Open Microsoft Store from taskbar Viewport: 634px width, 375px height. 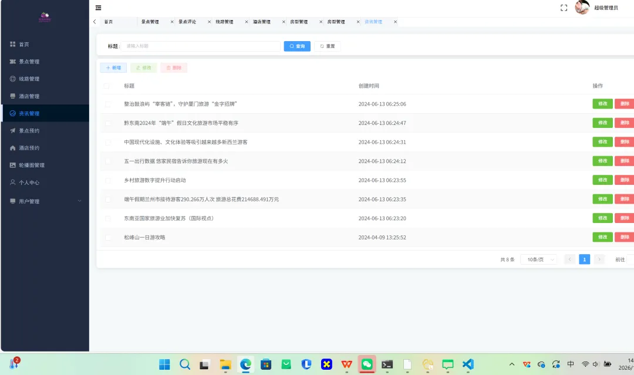click(266, 364)
